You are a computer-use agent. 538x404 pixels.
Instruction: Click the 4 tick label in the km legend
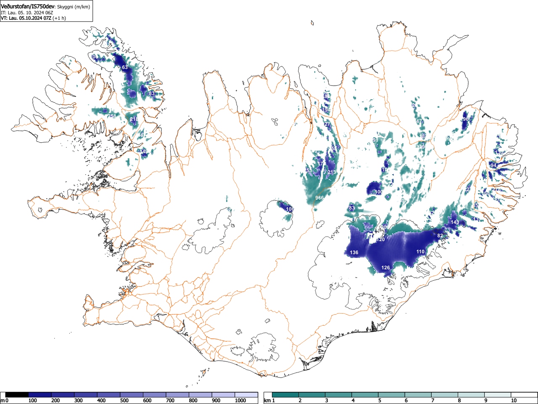click(x=353, y=401)
